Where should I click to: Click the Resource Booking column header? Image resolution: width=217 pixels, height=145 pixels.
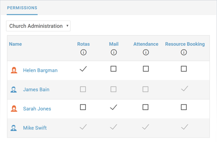(x=185, y=44)
